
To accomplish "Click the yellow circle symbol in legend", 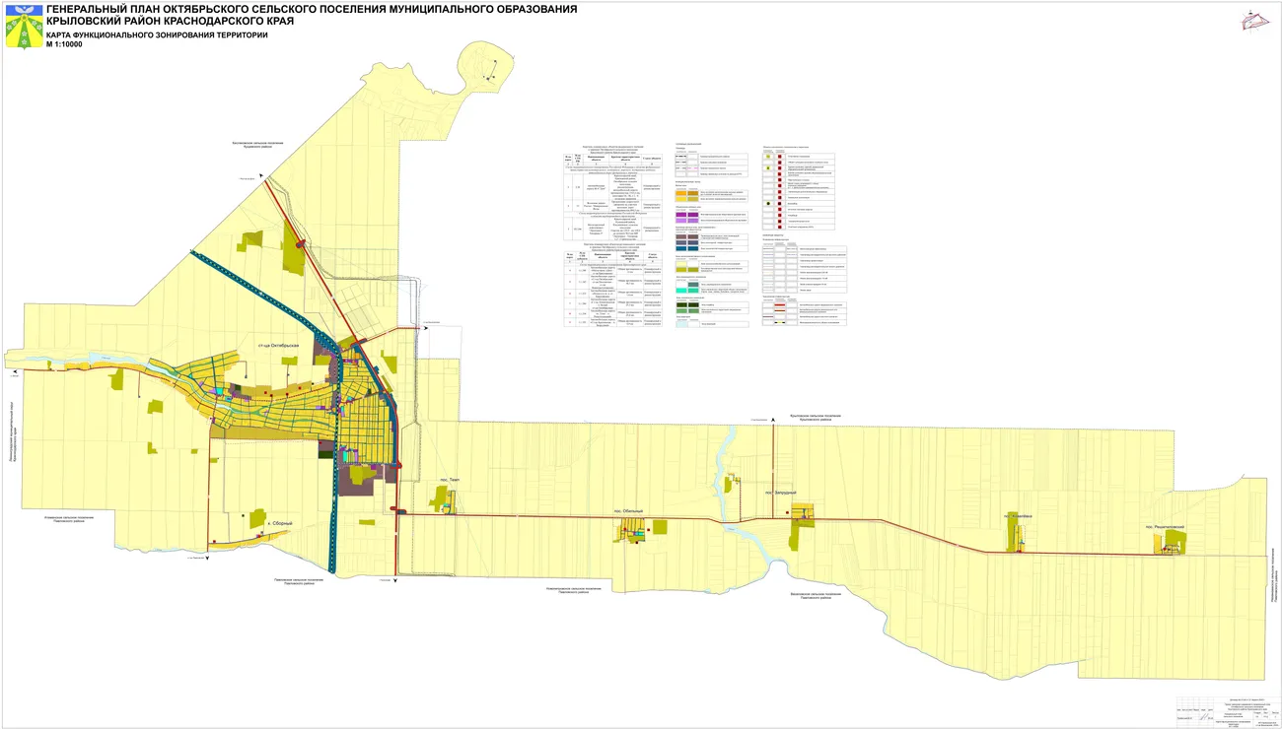I will 767,157.
